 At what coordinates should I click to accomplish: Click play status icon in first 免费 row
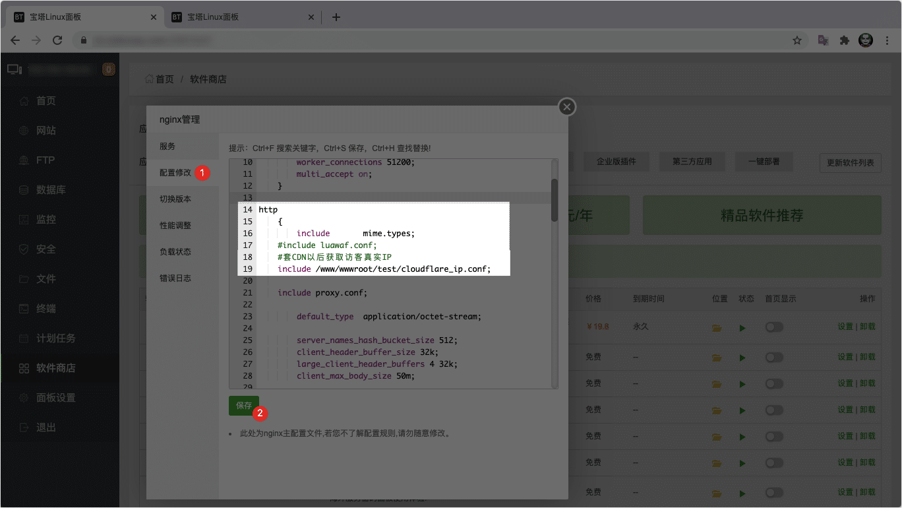coord(742,358)
